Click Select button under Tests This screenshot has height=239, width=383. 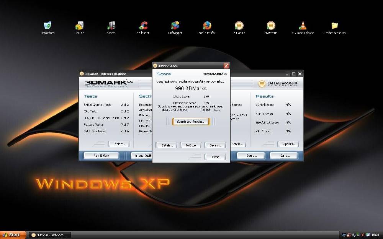tap(119, 144)
